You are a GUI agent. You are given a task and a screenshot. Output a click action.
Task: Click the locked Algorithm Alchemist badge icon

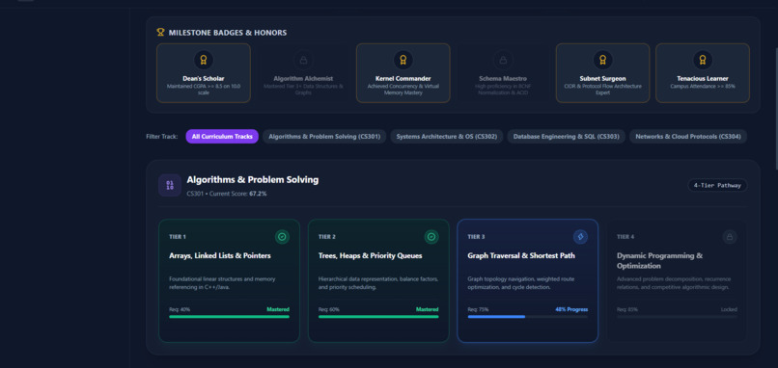pyautogui.click(x=303, y=60)
